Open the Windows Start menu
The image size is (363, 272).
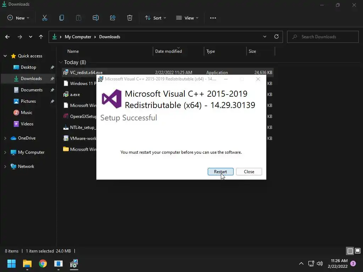click(x=11, y=263)
